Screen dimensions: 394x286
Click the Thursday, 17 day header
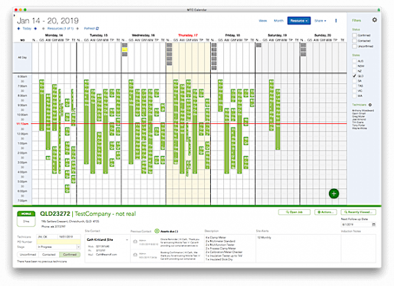click(x=188, y=35)
